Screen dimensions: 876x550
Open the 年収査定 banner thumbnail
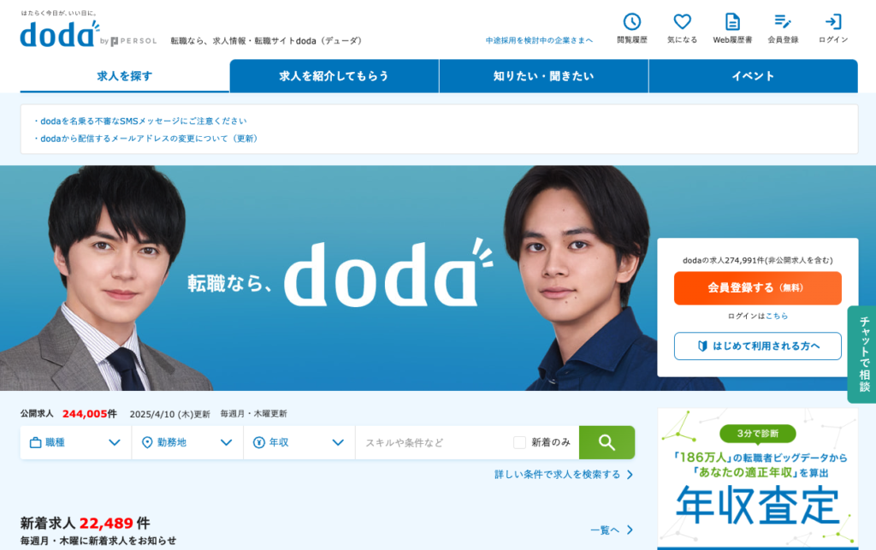click(758, 478)
